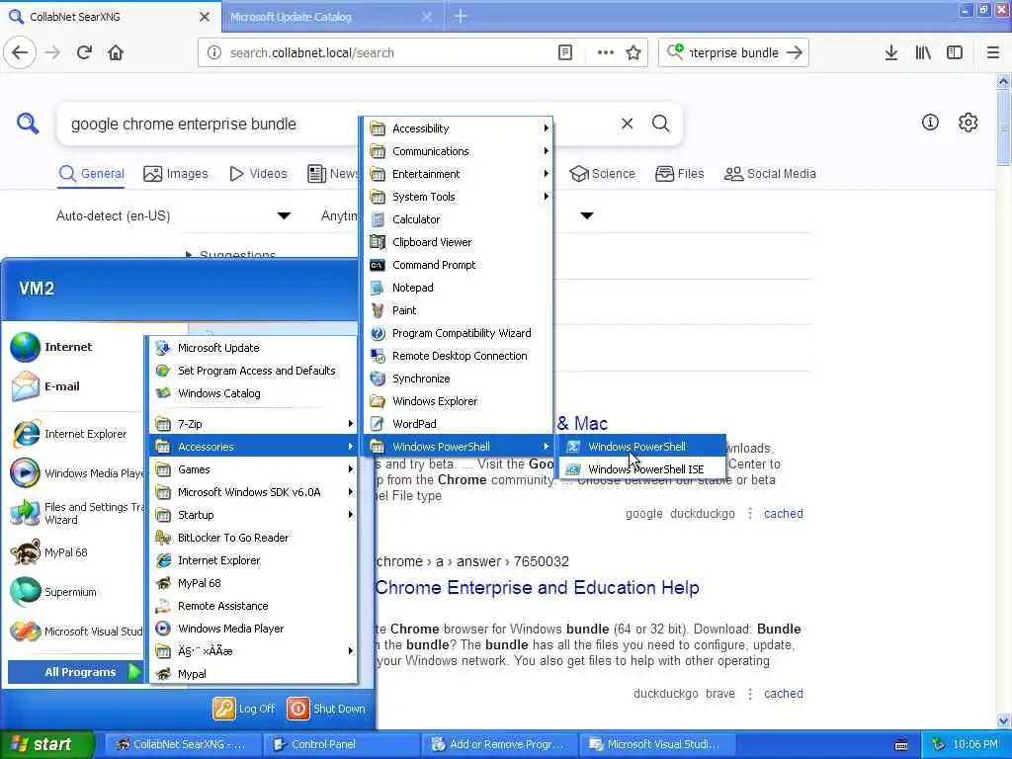Open SearXNG preferences gear icon

[x=968, y=122]
